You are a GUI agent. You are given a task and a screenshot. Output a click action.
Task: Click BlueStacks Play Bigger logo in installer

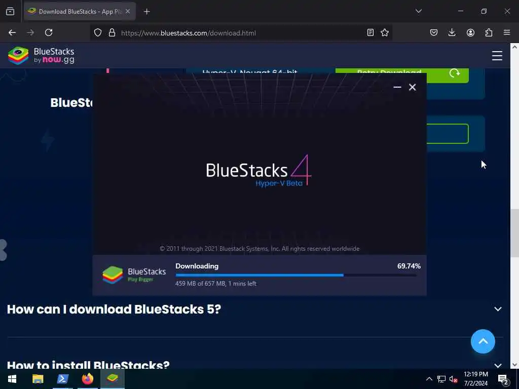coord(134,275)
